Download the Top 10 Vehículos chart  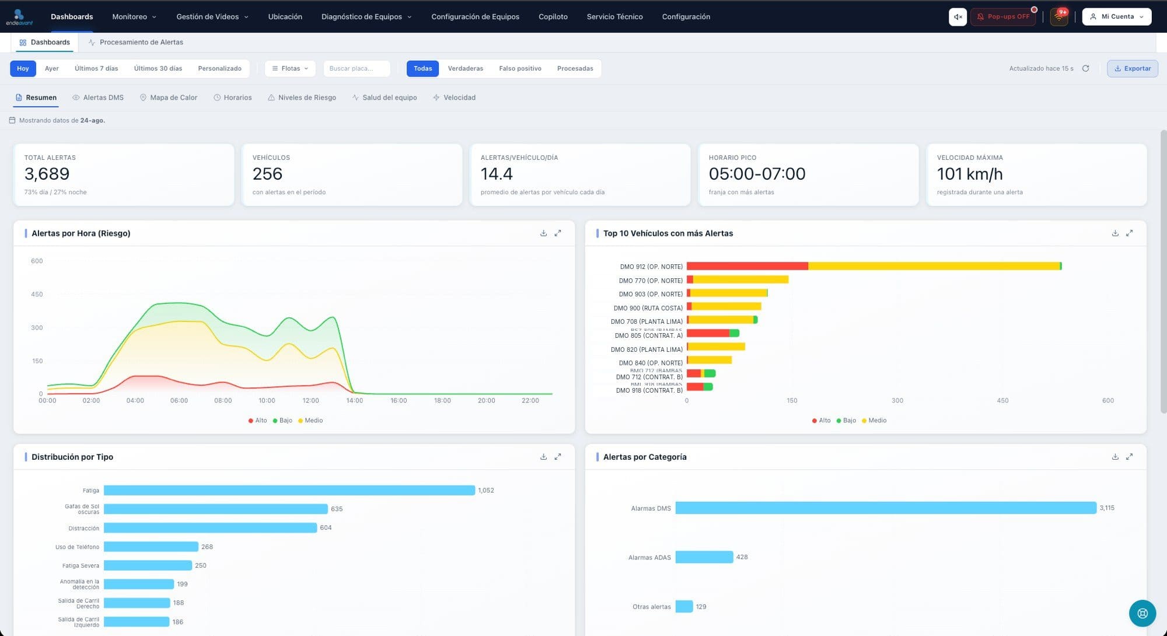1114,233
